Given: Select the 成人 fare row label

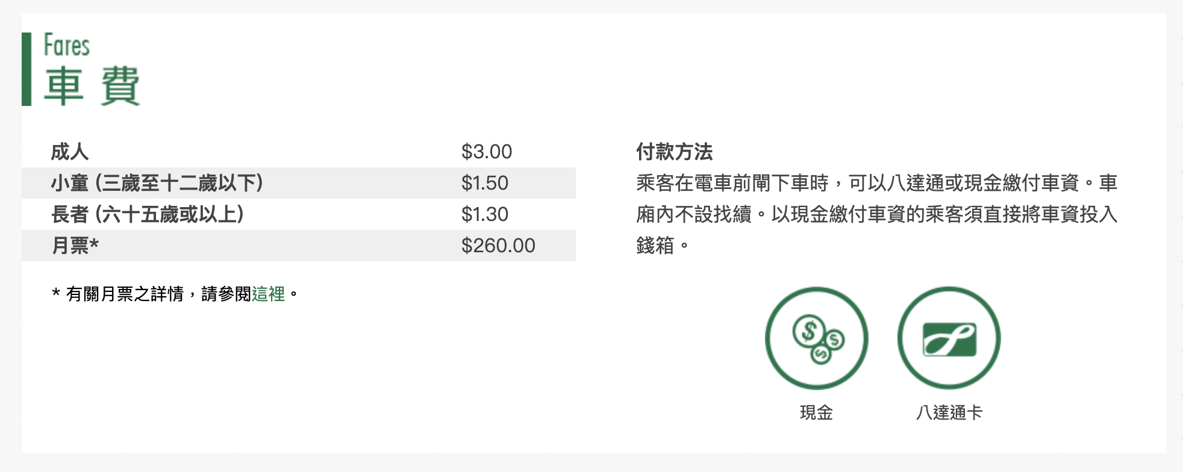Looking at the screenshot, I should click(70, 152).
